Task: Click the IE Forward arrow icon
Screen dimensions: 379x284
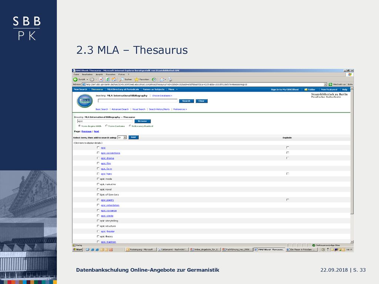Action: click(x=92, y=80)
